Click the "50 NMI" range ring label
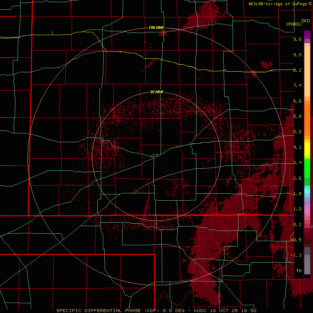This screenshot has width=313, height=313. (x=156, y=92)
